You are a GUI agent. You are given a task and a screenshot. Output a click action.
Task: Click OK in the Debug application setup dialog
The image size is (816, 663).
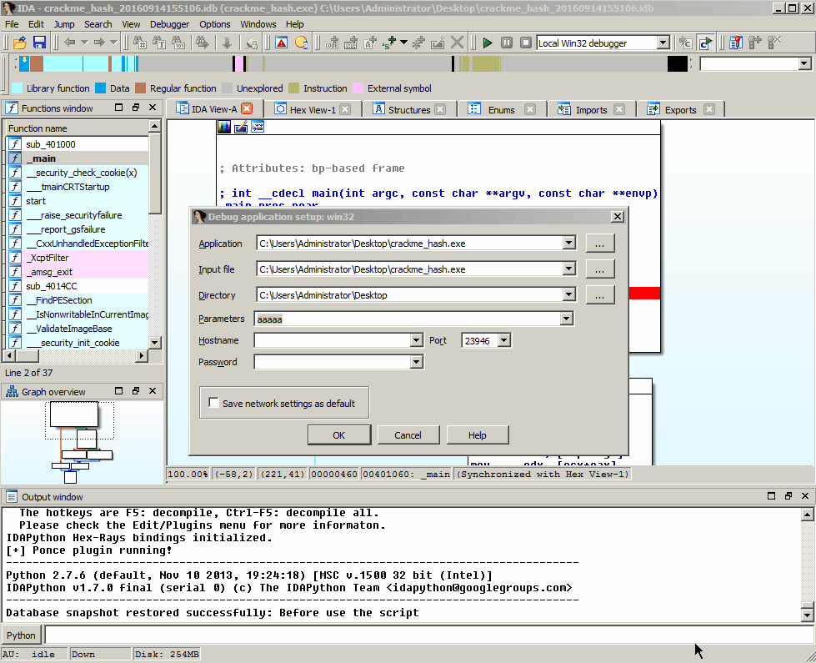[x=339, y=434]
